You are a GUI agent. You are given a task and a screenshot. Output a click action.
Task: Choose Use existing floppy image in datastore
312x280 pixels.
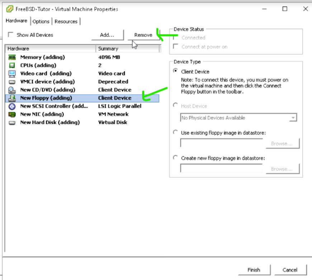(175, 132)
